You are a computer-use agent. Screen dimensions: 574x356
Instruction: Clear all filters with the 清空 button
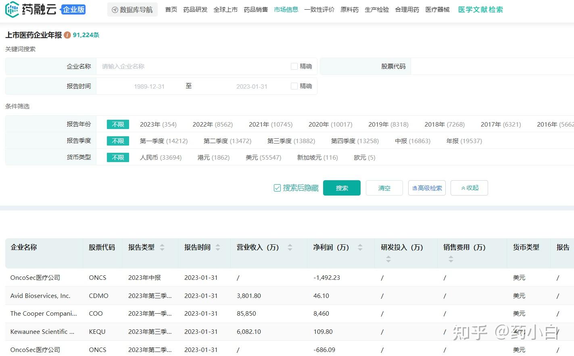click(x=384, y=188)
